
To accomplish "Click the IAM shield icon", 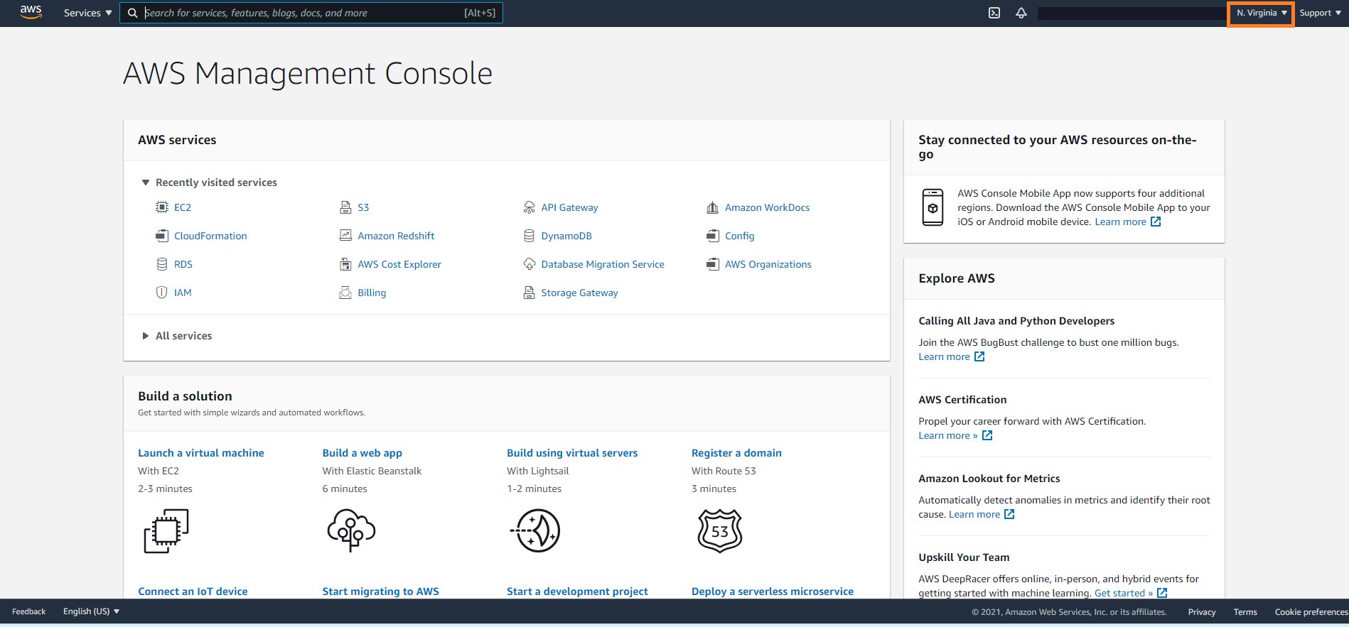I will click(x=162, y=293).
